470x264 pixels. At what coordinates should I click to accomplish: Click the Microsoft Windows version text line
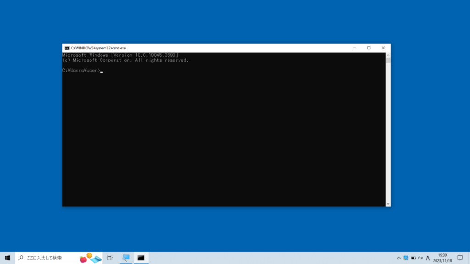click(120, 55)
